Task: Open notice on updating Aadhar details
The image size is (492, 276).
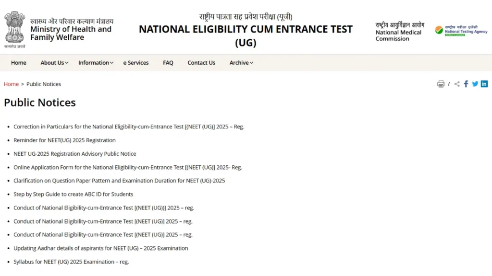Action: click(101, 248)
